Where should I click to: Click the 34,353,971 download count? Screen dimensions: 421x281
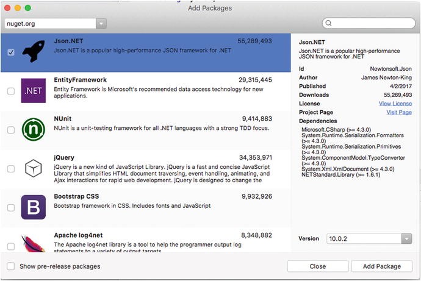pyautogui.click(x=255, y=158)
